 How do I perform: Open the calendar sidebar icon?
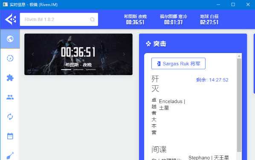pos(10,136)
